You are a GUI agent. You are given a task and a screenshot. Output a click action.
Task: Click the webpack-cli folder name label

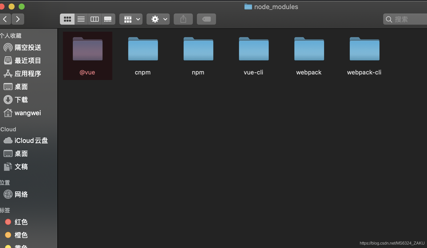364,72
